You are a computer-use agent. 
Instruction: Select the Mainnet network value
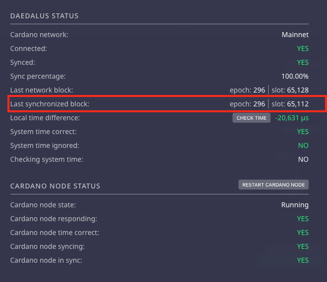click(x=295, y=35)
